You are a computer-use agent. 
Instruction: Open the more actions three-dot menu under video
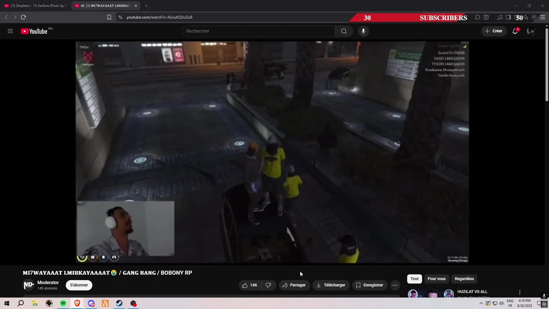click(395, 285)
